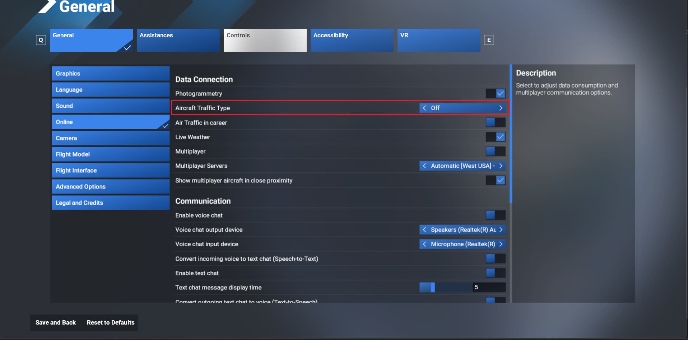Open Legal and Credits
Viewport: 688px width, 340px height.
[111, 203]
